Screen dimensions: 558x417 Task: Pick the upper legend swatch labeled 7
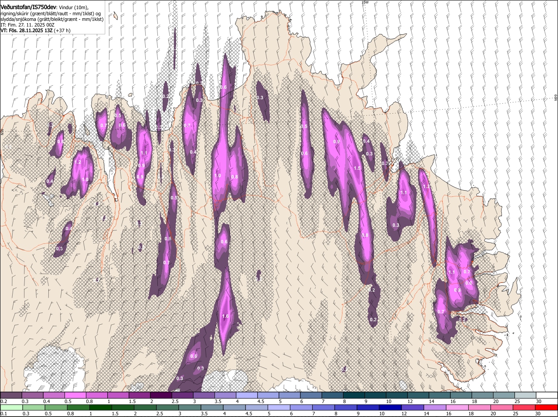point(333,395)
